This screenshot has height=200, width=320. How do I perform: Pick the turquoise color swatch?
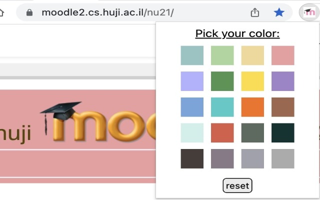(222, 107)
